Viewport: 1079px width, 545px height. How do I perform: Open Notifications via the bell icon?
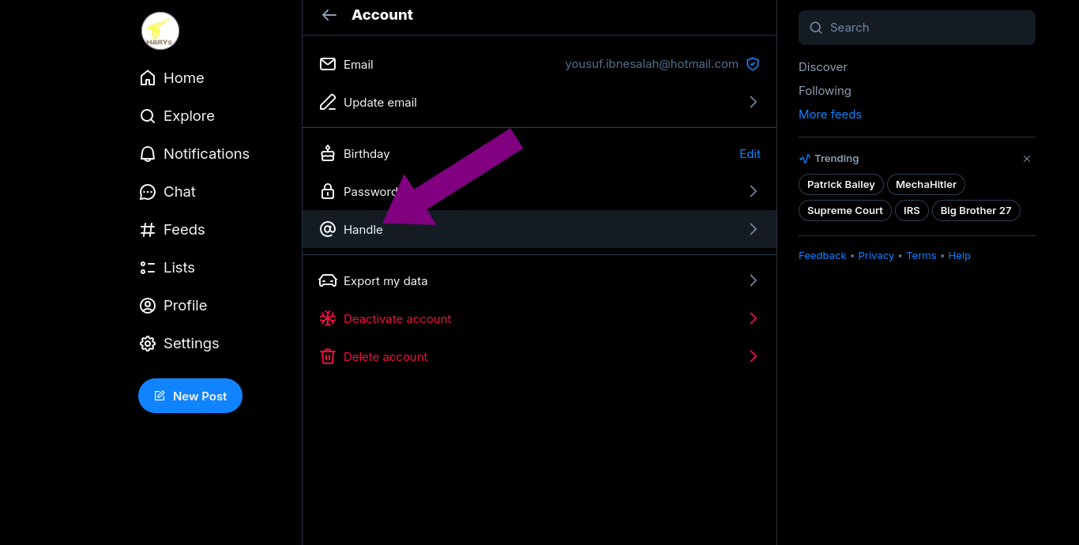148,154
